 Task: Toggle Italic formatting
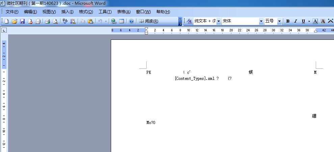click(296, 21)
